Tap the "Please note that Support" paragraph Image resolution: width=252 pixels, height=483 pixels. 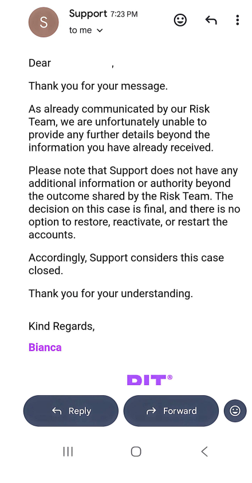[x=134, y=202]
